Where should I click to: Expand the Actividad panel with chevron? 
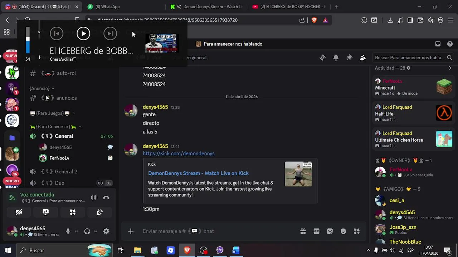(x=450, y=68)
